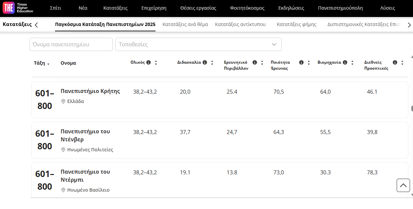Screen dimensions: 413x209
Task: Open Θέσεις εργασίας in top menu
Action: pyautogui.click(x=198, y=8)
